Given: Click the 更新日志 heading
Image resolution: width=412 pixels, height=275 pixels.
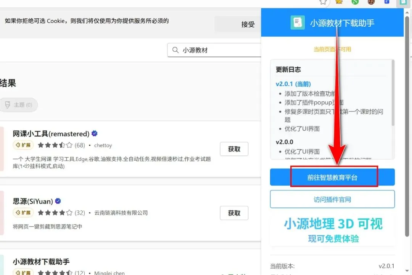Looking at the screenshot, I should tap(288, 70).
